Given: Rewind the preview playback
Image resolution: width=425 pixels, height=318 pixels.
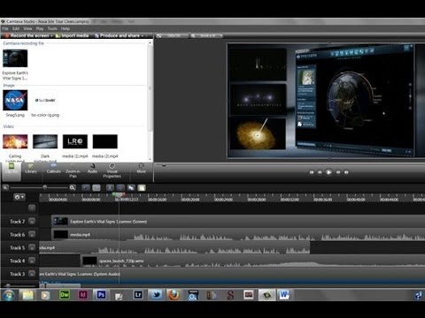Looking at the screenshot, I should [320, 172].
